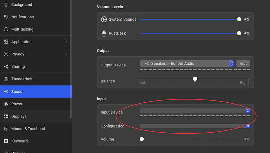Open the Output Device dropdown
Viewport: 270px width, 153px height.
point(187,64)
